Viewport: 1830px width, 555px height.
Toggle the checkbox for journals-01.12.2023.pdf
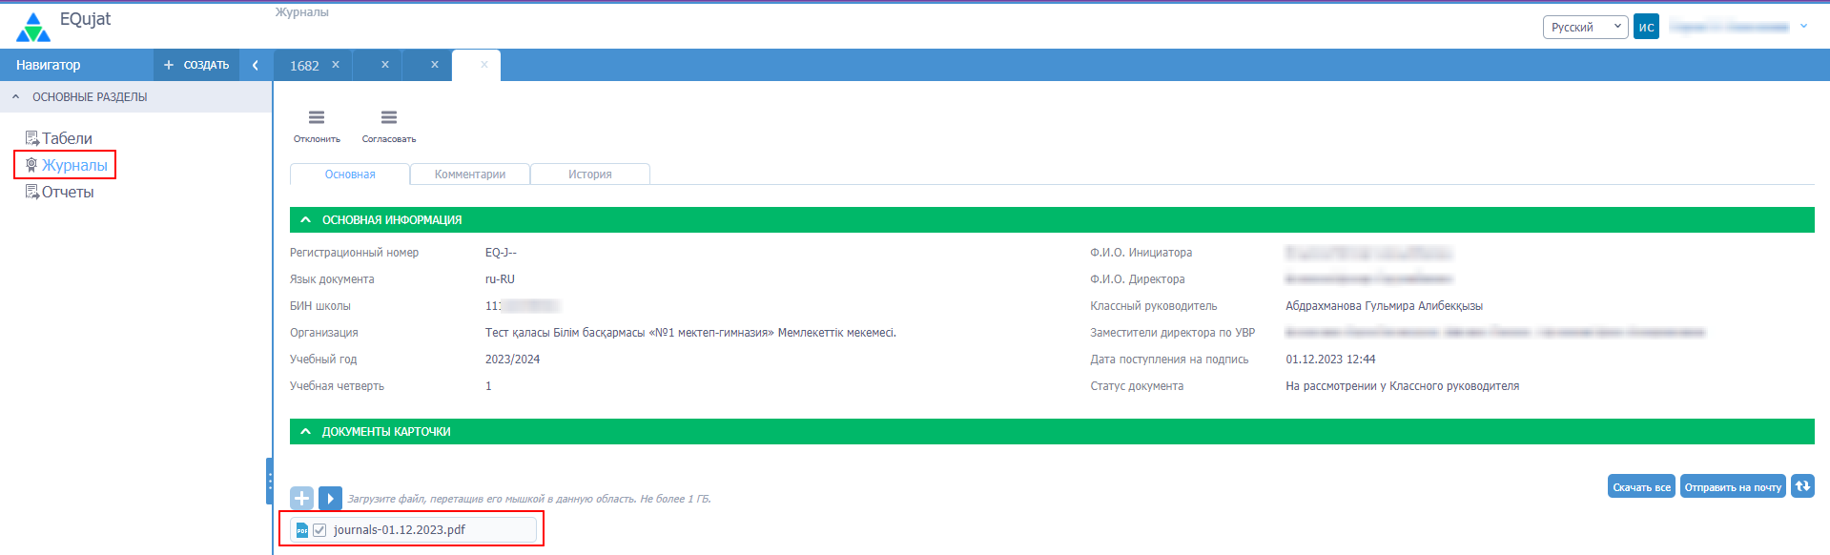point(319,530)
